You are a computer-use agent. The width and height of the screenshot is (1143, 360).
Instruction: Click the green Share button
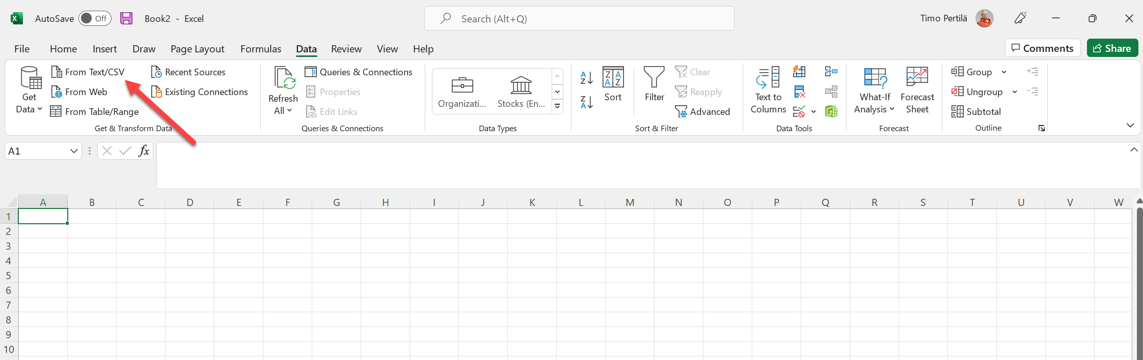pyautogui.click(x=1112, y=48)
